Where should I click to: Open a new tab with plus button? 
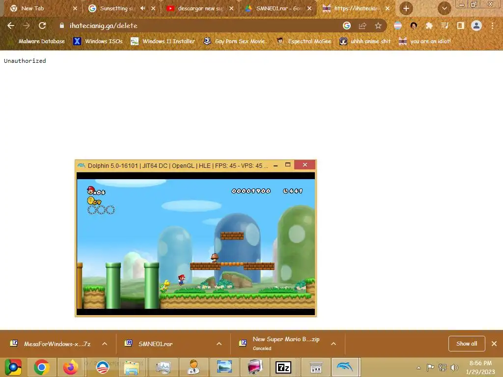[x=406, y=8]
